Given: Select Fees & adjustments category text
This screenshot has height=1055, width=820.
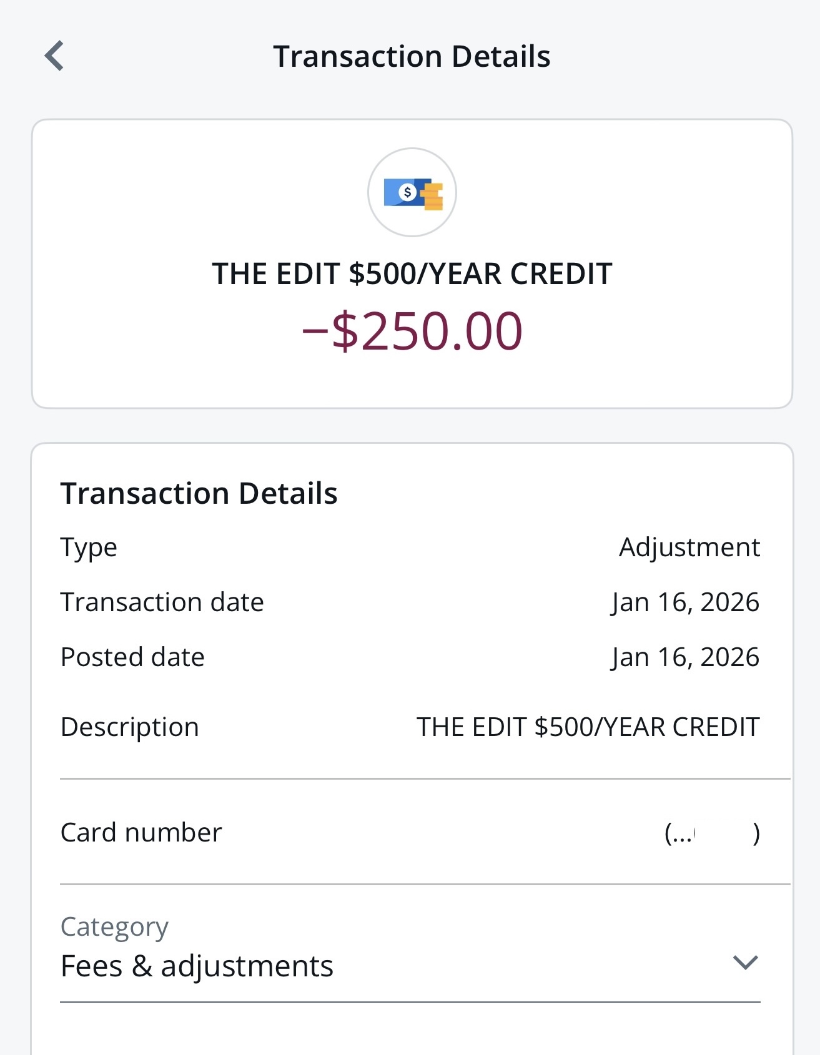Looking at the screenshot, I should [197, 966].
